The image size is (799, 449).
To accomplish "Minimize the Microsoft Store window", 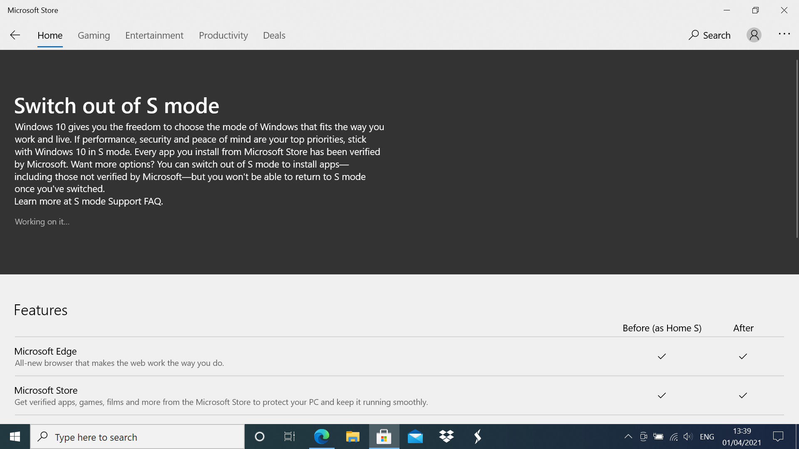I will pyautogui.click(x=727, y=10).
